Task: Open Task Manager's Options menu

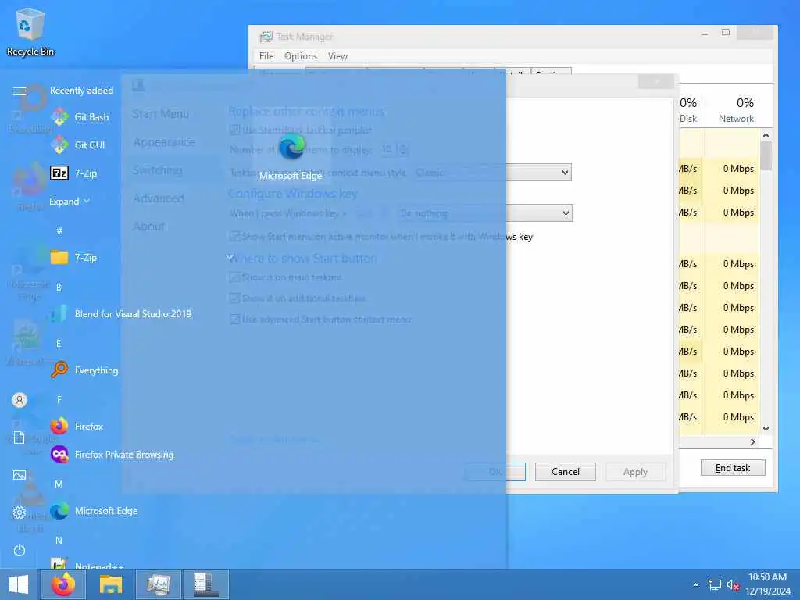Action: click(301, 56)
